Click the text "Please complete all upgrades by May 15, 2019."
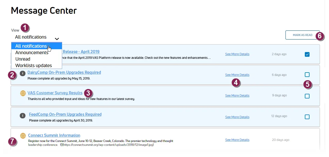The width and height of the screenshot is (329, 157). click(x=59, y=78)
